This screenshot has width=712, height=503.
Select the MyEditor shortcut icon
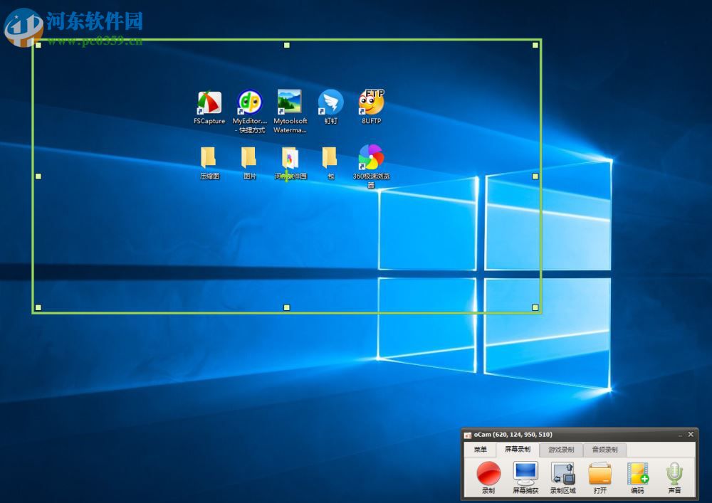coord(250,112)
